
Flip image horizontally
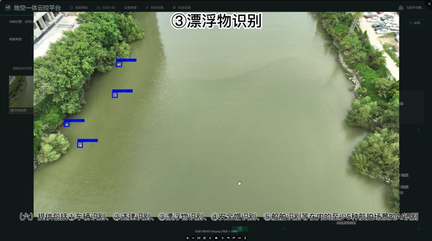tap(240, 238)
